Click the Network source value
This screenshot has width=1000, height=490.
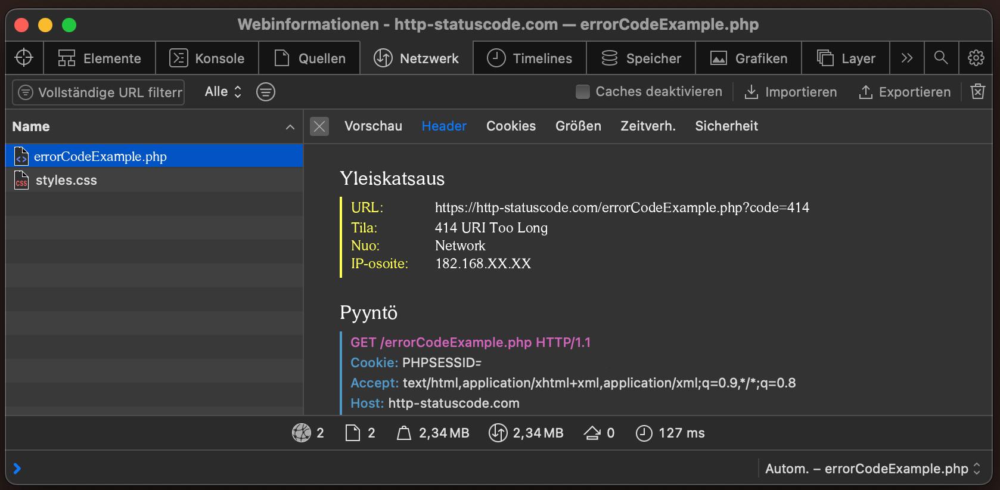pos(460,246)
